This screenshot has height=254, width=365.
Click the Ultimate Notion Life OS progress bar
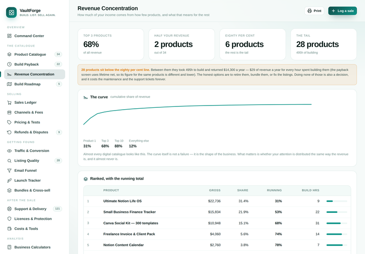[337, 201]
